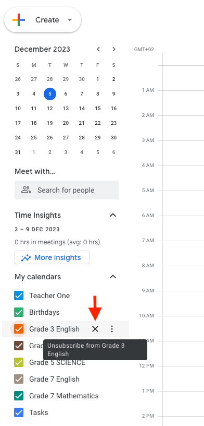
Task: Click the Search for people field
Action: [67, 190]
